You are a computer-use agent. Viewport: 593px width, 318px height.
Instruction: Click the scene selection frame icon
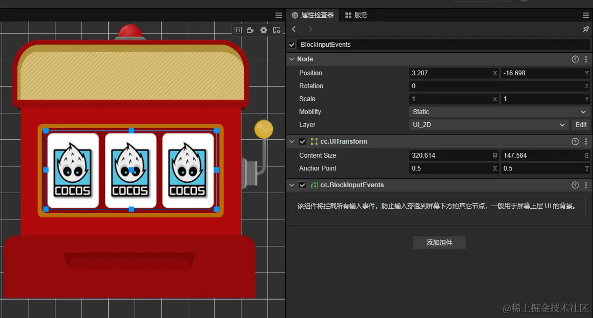(x=277, y=30)
